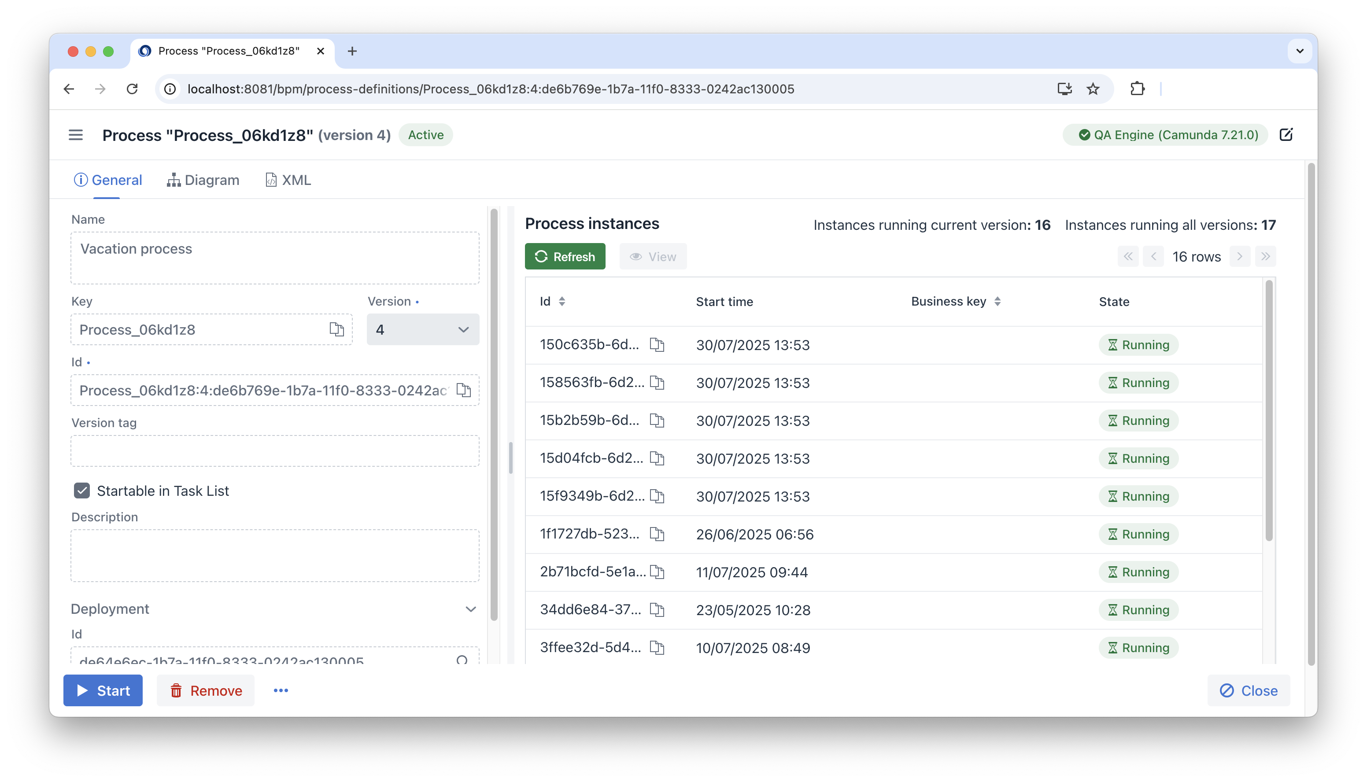
Task: Click the QA Engine (Camunda 7.21.0) badge
Action: 1166,135
